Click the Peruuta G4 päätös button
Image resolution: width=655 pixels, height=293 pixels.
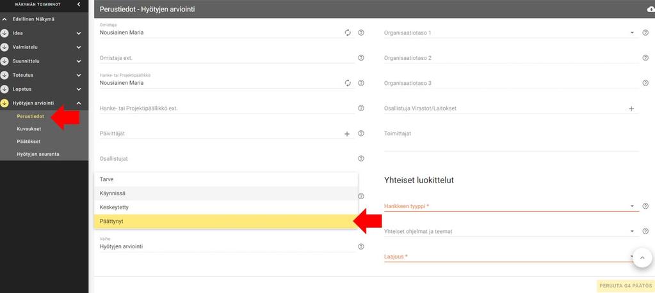626,286
